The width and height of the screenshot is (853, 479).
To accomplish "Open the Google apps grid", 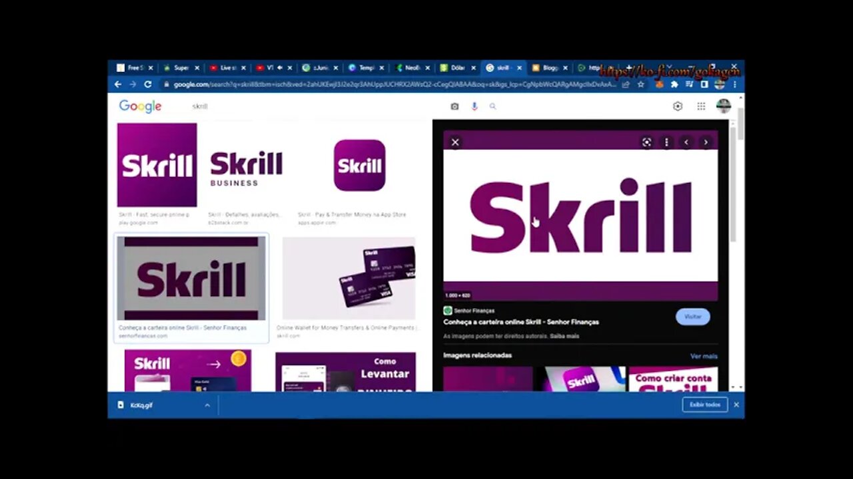I will point(701,106).
